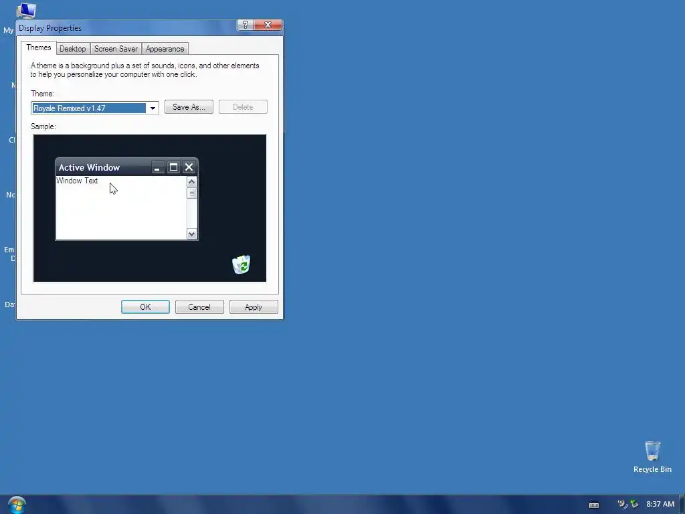Viewport: 685px width, 514px height.
Task: Open the Appearance tab
Action: click(165, 49)
